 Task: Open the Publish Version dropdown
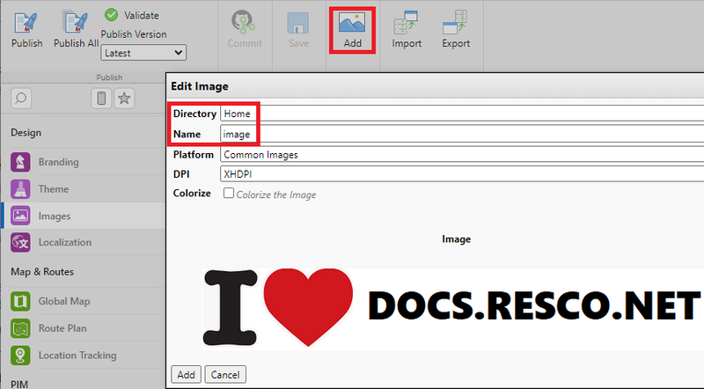point(143,53)
